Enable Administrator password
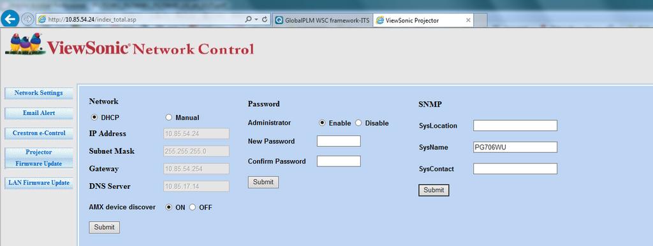653x246 pixels. [x=322, y=123]
